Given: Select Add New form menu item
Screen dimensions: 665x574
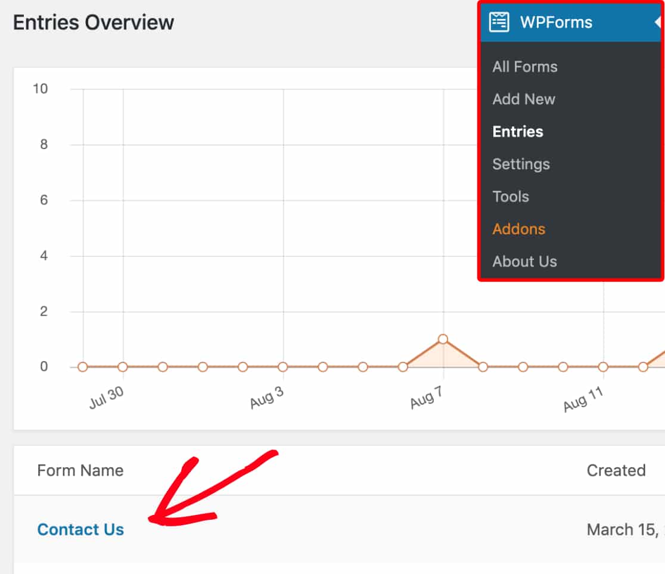Looking at the screenshot, I should click(524, 99).
